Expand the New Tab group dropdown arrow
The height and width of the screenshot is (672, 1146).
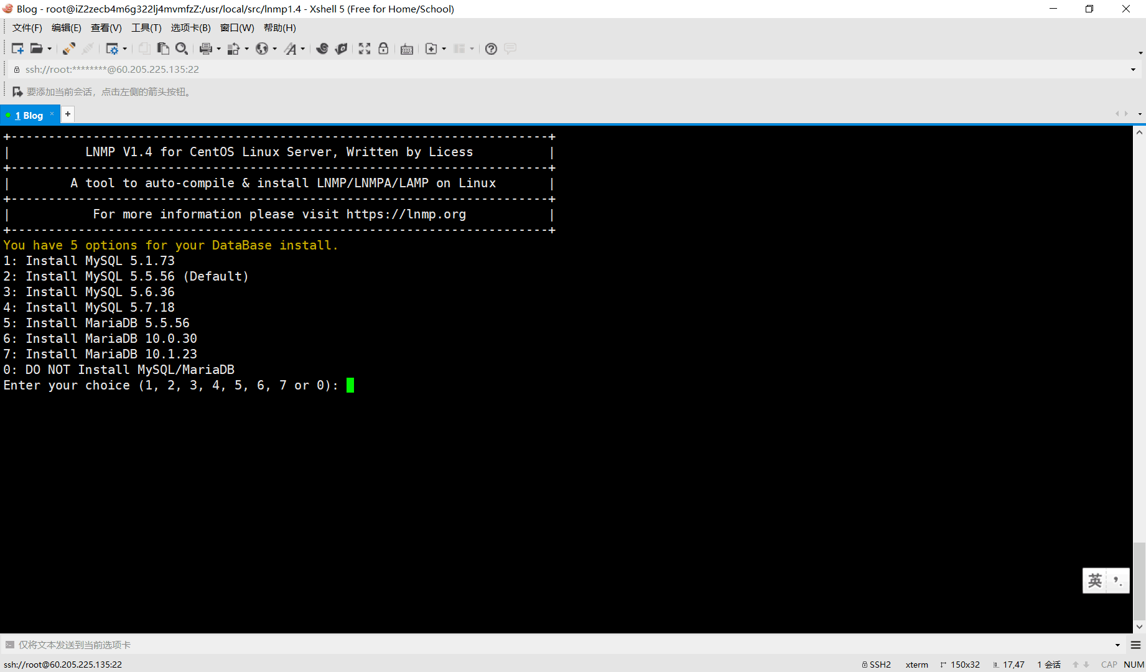pyautogui.click(x=444, y=49)
